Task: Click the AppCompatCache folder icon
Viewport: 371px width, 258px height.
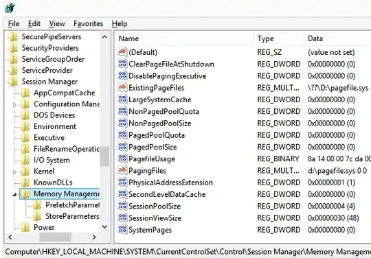Action: click(25, 93)
